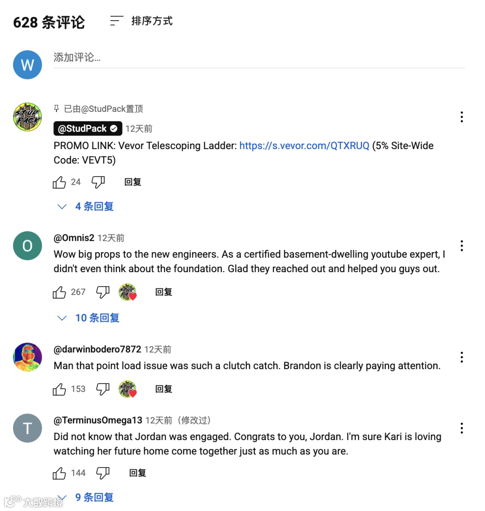Viewport: 485px width, 511px height.
Task: Expand the 4 条回复 replies thread
Action: (x=85, y=207)
